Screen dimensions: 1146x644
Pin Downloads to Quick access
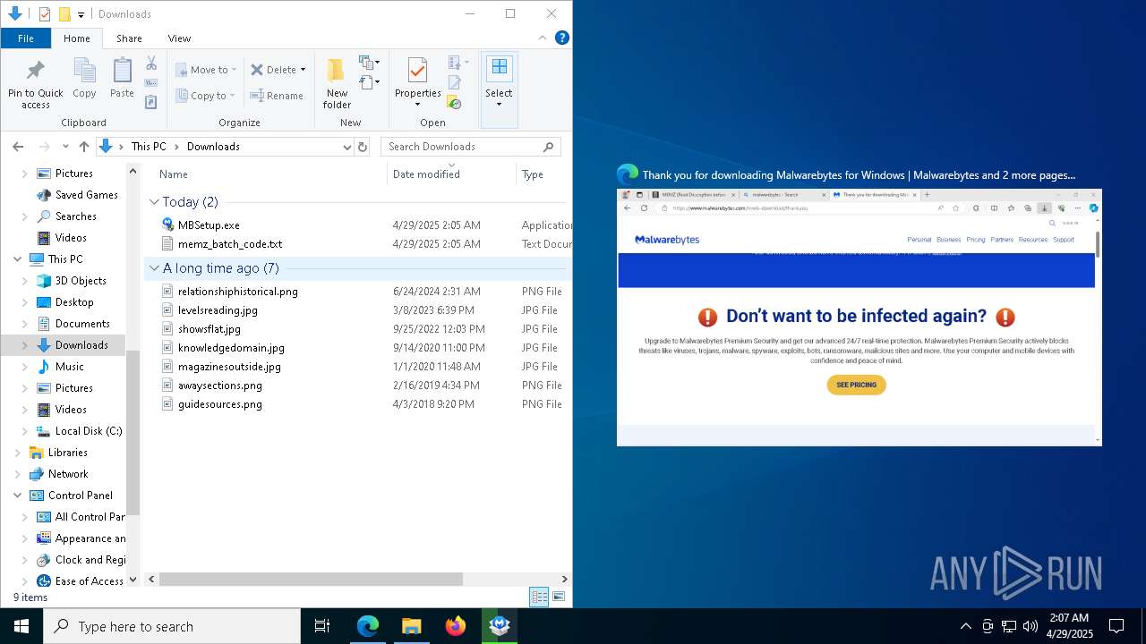(x=36, y=84)
